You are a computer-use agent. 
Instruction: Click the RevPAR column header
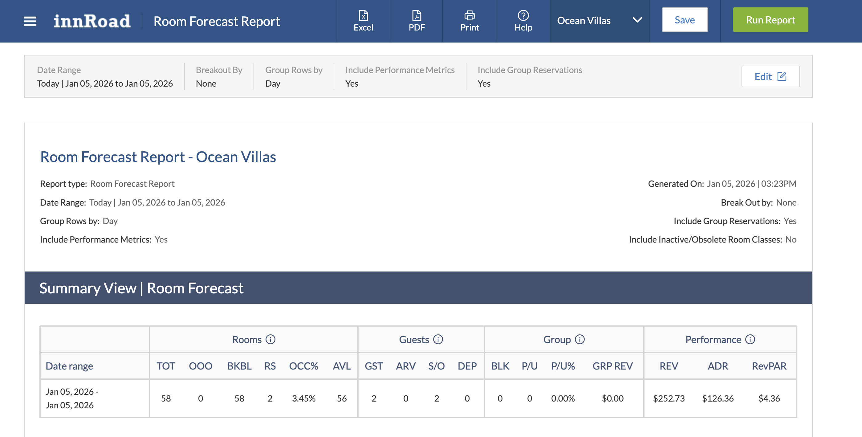769,366
